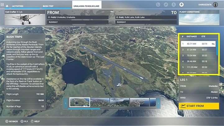Click the WIND 270° 2.0 Kts row
The height and width of the screenshot is (126, 224).
click(x=199, y=98)
